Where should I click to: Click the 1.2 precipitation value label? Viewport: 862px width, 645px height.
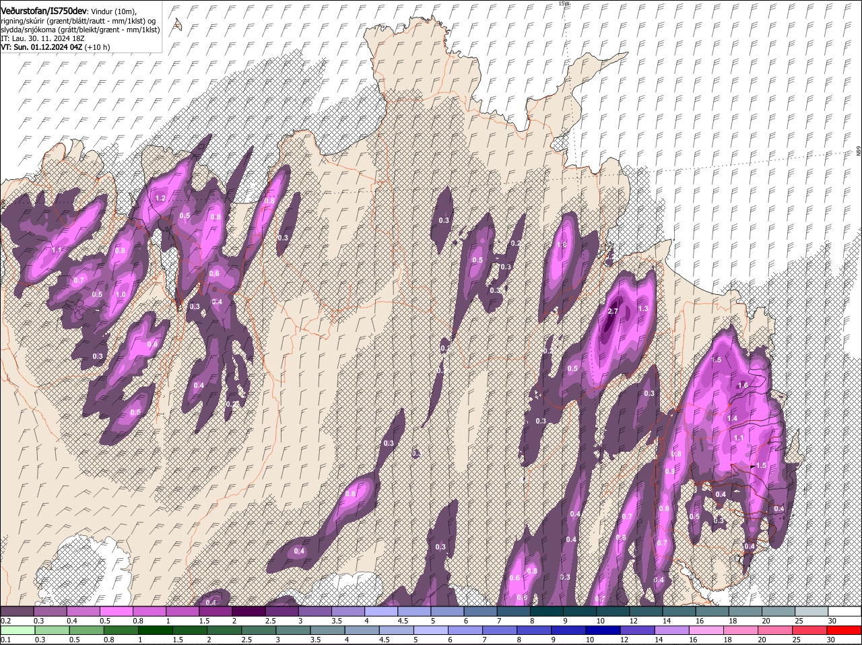click(160, 199)
